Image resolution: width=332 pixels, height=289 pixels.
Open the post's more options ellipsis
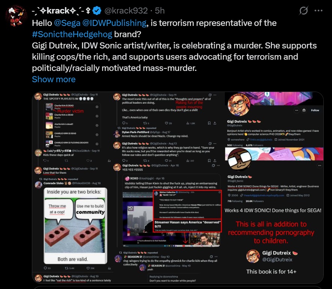[318, 11]
